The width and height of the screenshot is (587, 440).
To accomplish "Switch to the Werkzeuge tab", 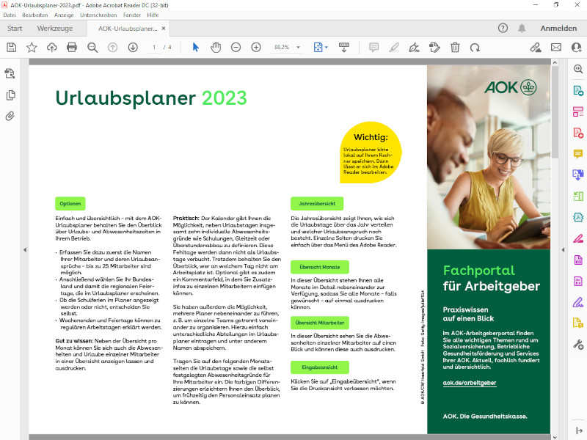I will [55, 29].
